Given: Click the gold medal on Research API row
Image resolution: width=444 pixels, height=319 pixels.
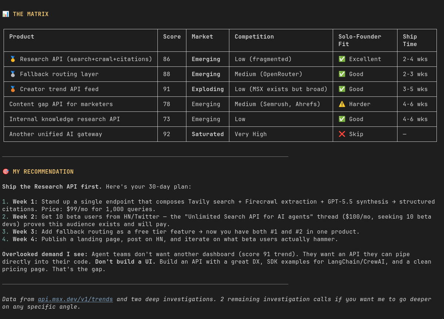Looking at the screenshot, I should point(13,59).
